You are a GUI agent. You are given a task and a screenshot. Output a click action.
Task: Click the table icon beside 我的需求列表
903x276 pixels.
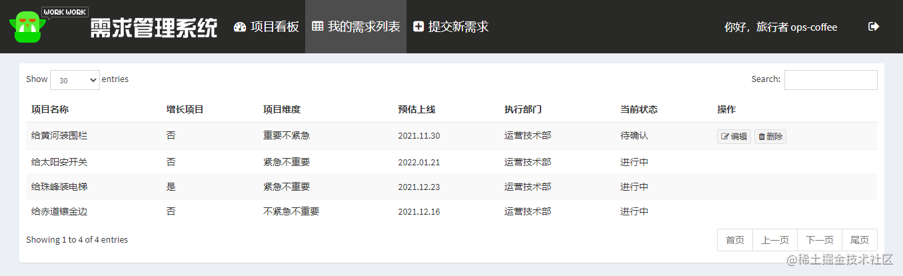click(318, 27)
